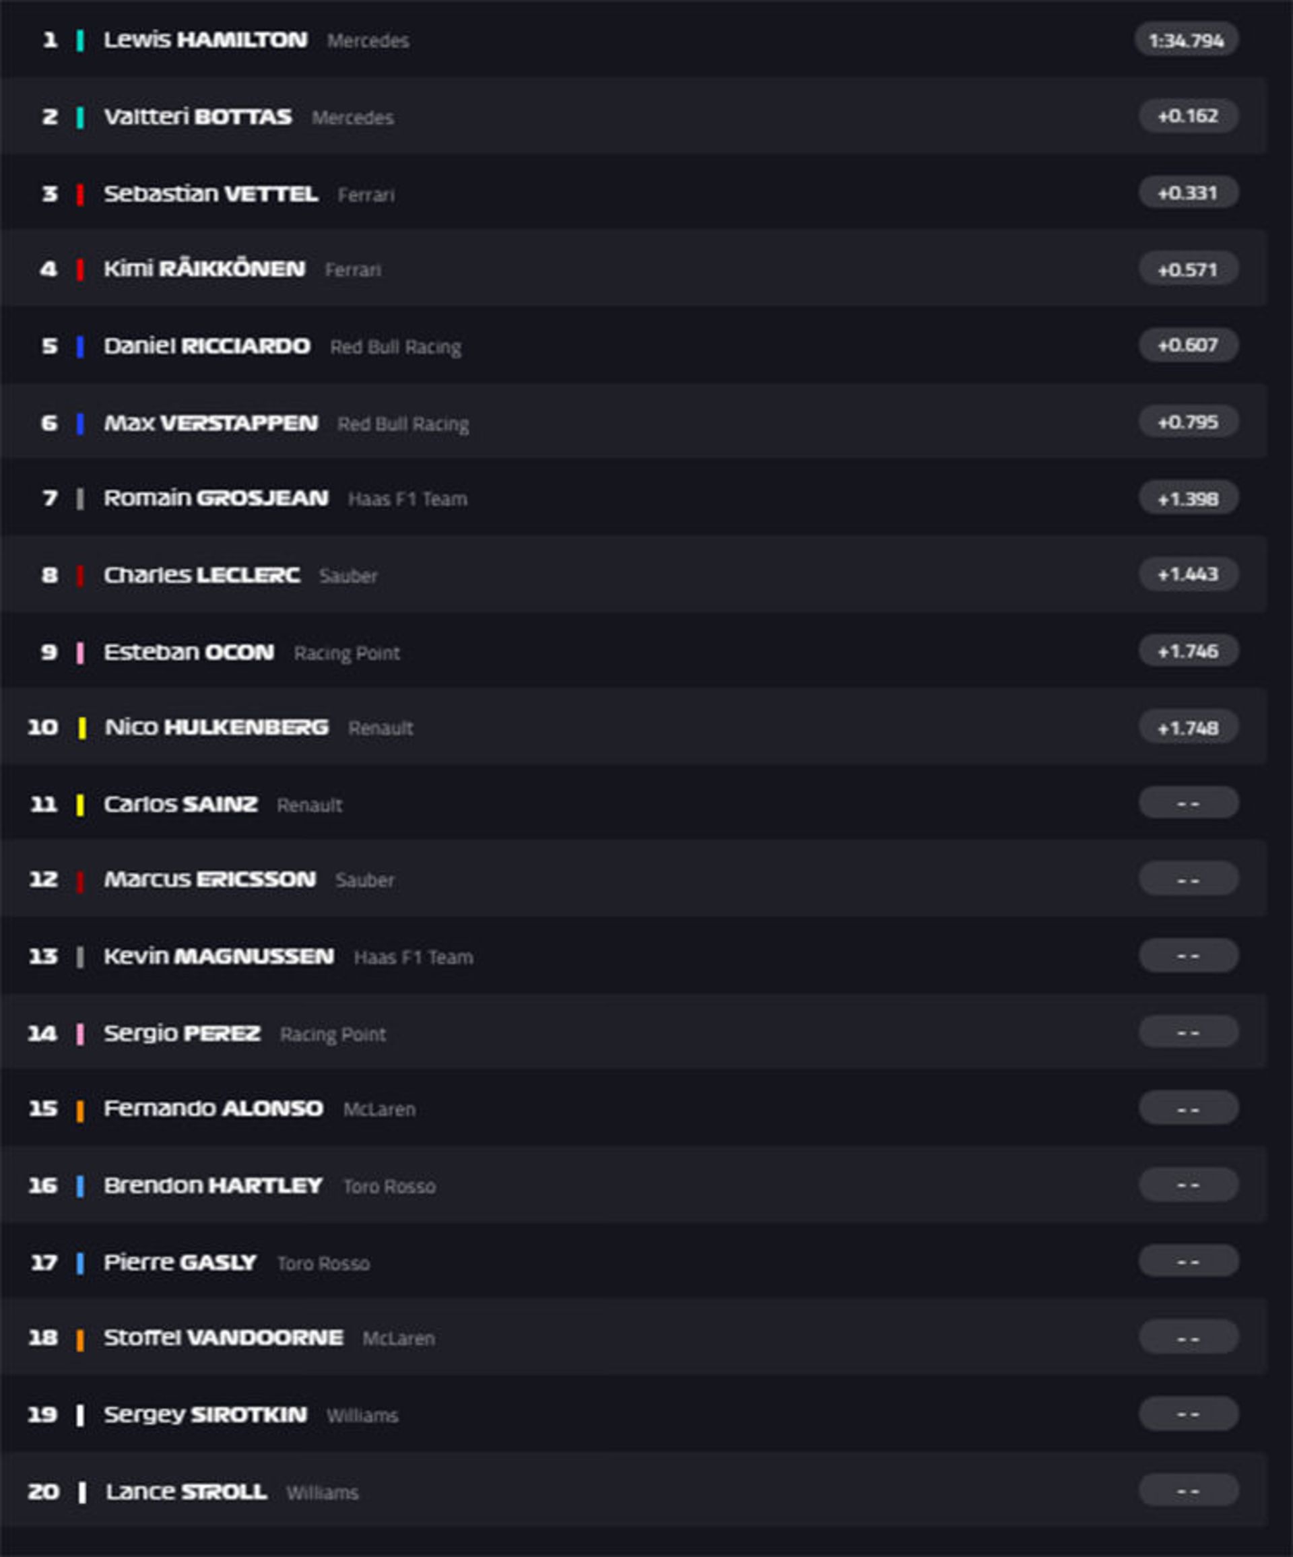Select Nico Hulkenberg's name

(216, 727)
